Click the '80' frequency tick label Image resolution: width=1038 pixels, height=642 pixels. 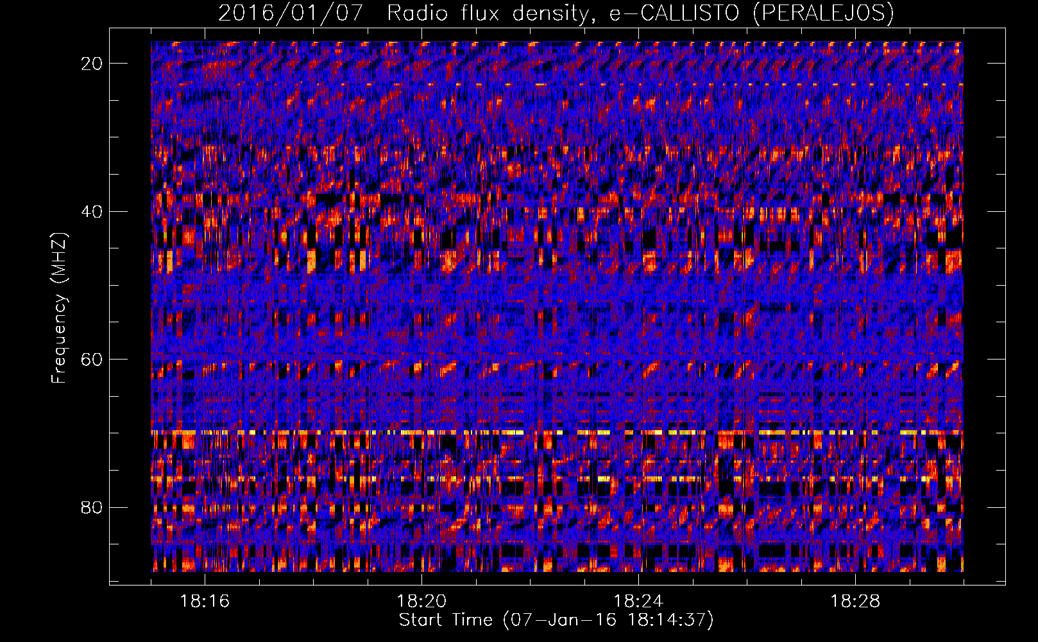(92, 508)
